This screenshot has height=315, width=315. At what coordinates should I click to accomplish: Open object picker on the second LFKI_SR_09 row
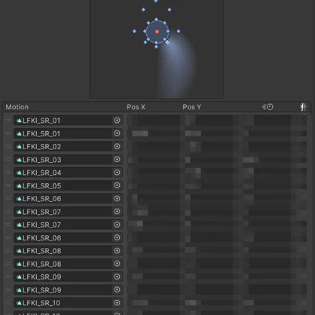pos(117,289)
